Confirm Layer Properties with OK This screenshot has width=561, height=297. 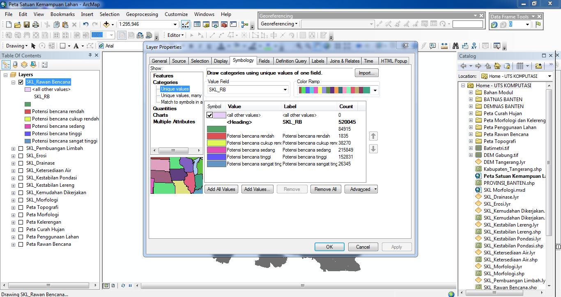(329, 247)
